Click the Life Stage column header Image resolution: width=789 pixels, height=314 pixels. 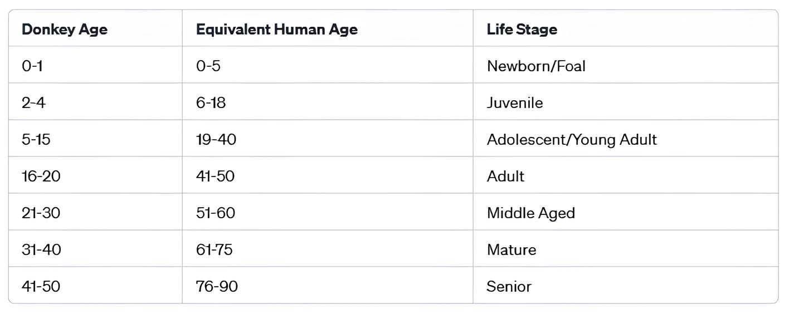coord(522,30)
